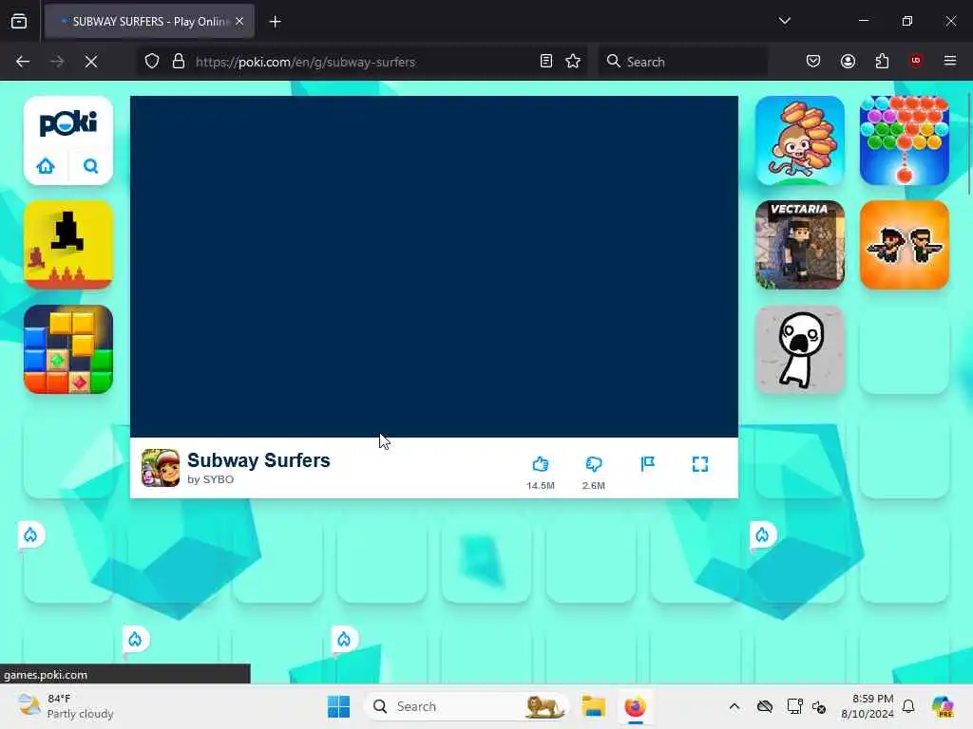This screenshot has height=729, width=973.
Task: Click the Subway Surfers title text
Action: [258, 460]
